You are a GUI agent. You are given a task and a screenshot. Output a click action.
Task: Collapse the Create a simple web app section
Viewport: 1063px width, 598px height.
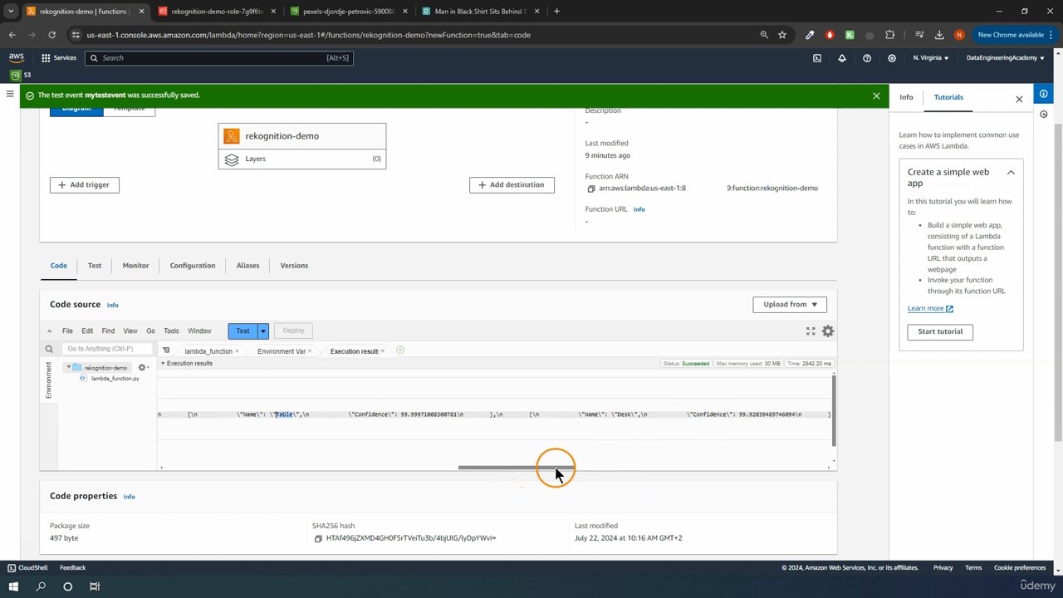tap(1011, 173)
